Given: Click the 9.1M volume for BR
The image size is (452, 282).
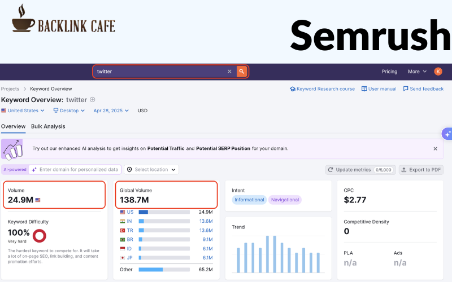Looking at the screenshot, I should point(207,239).
